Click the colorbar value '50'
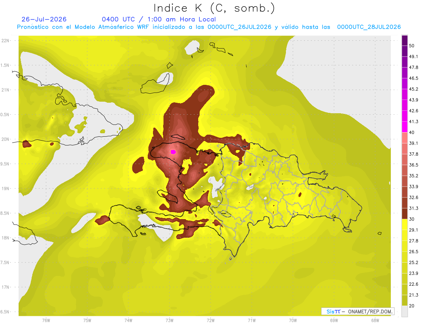This screenshot has height=325, width=421. click(x=412, y=46)
